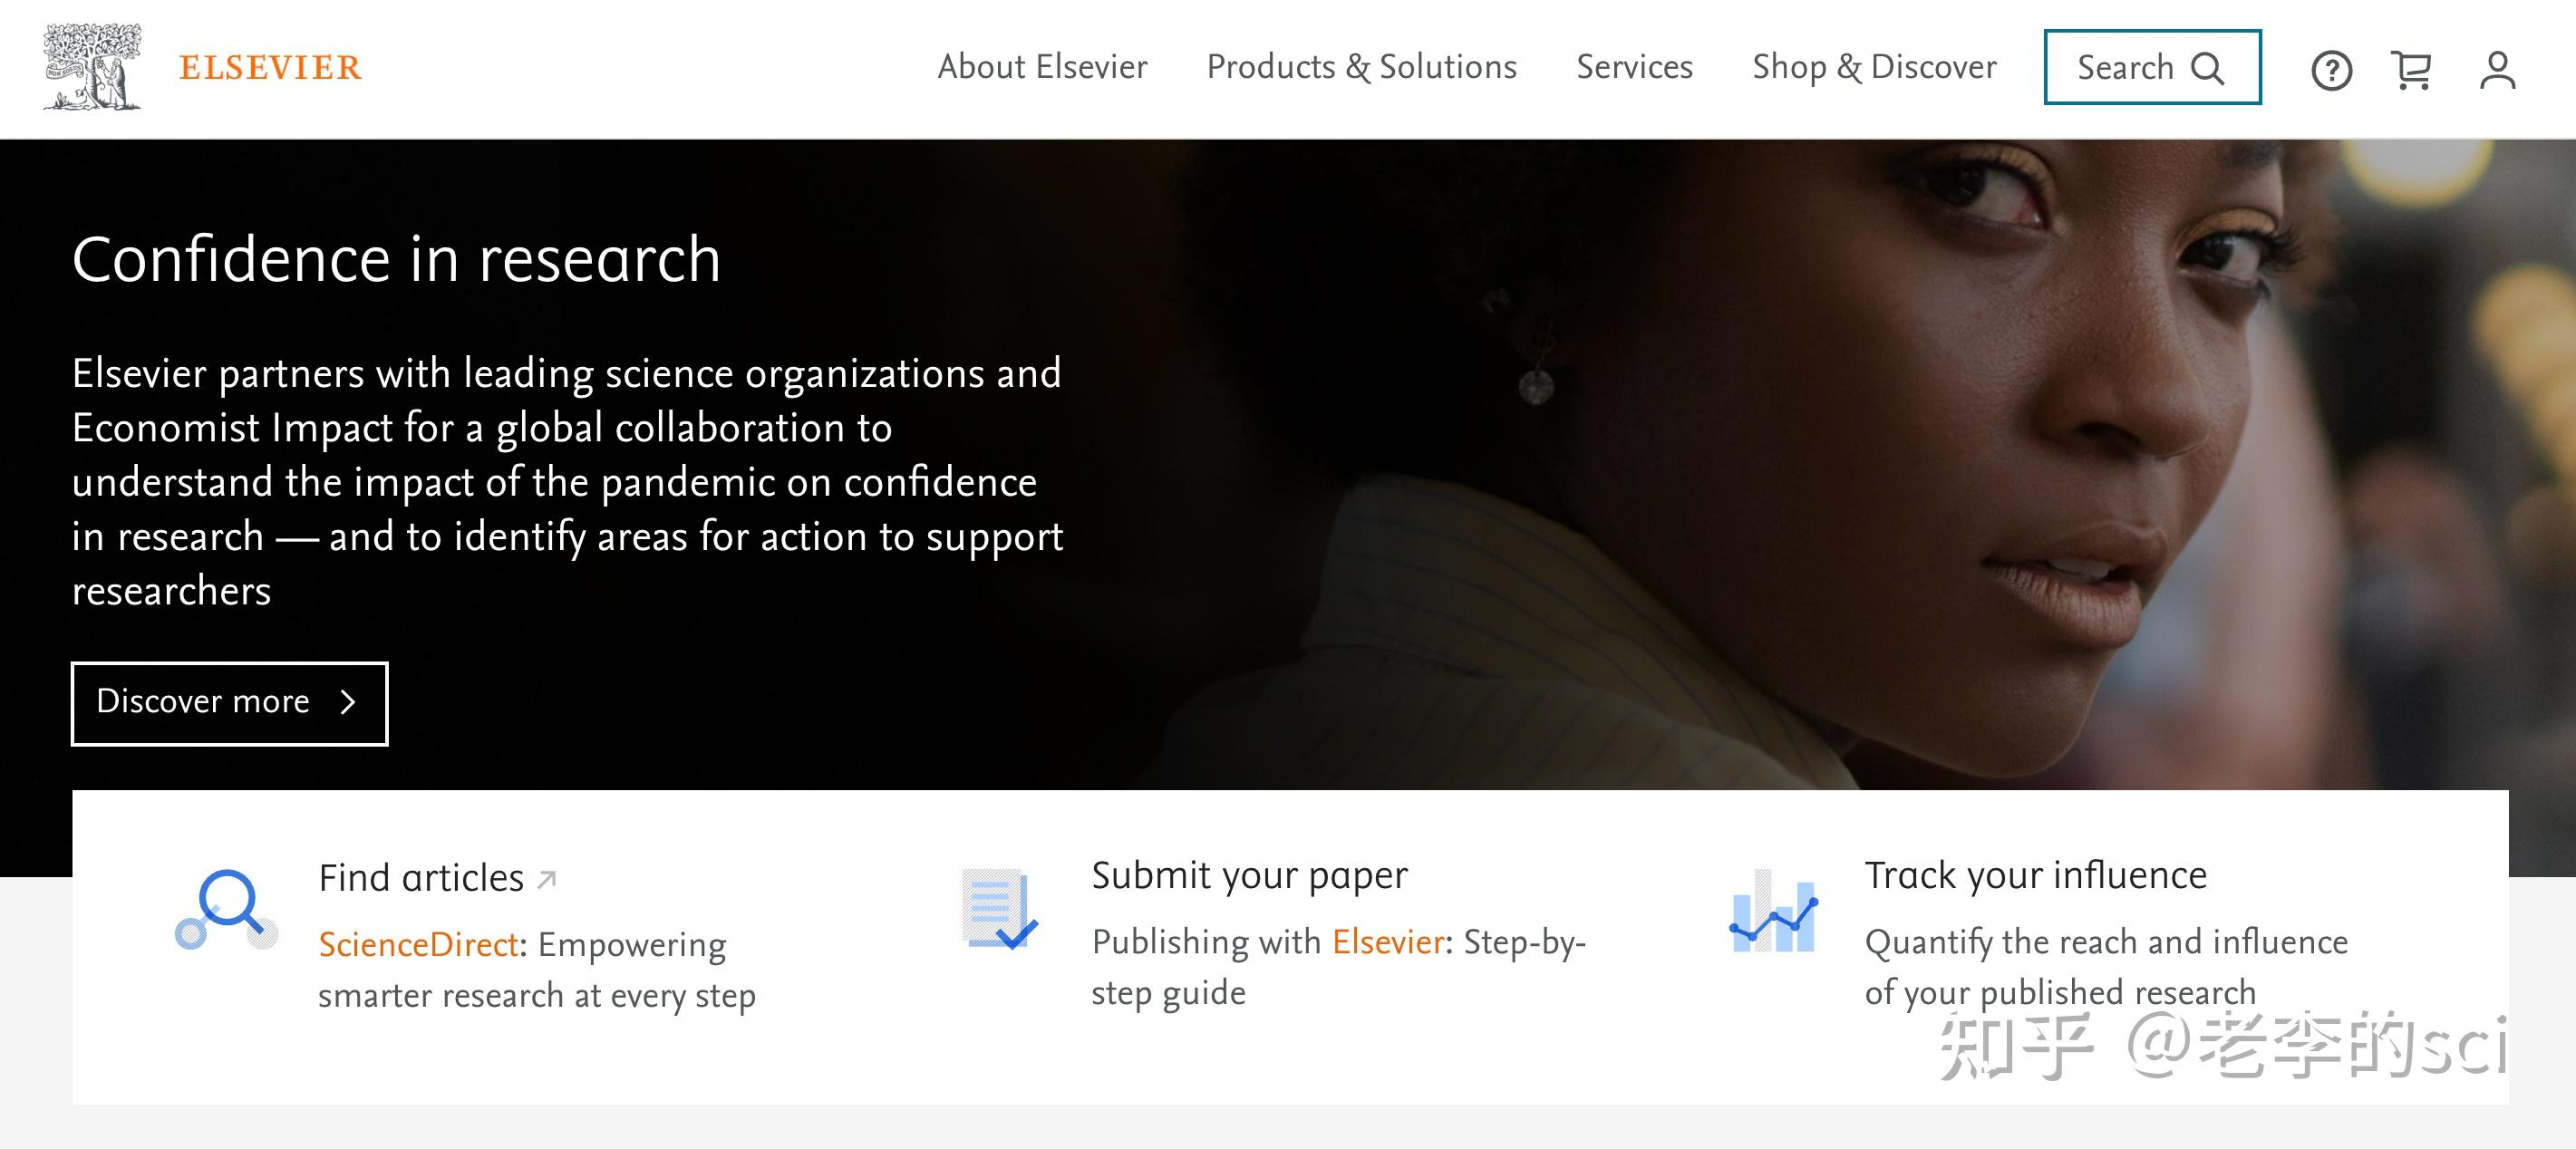Click the Track your influence chart icon

click(x=1772, y=911)
